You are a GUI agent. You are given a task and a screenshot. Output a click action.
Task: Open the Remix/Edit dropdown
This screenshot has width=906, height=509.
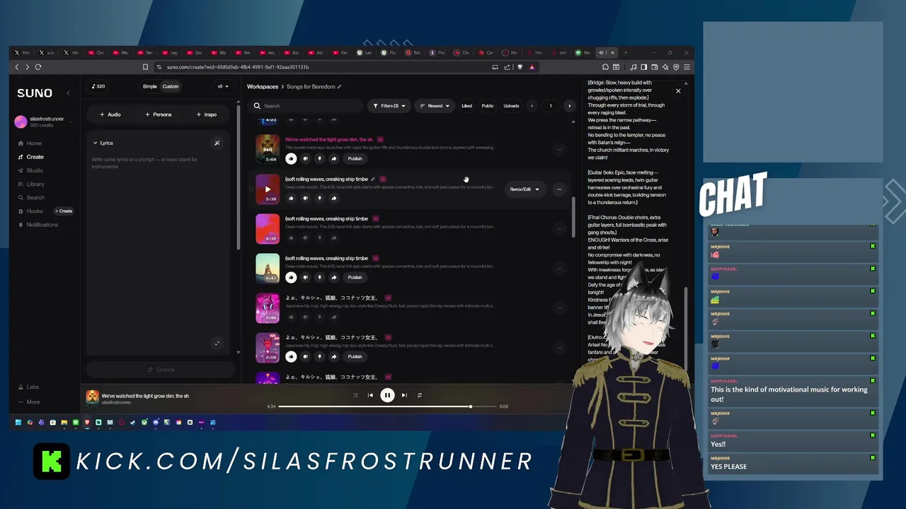(x=524, y=189)
